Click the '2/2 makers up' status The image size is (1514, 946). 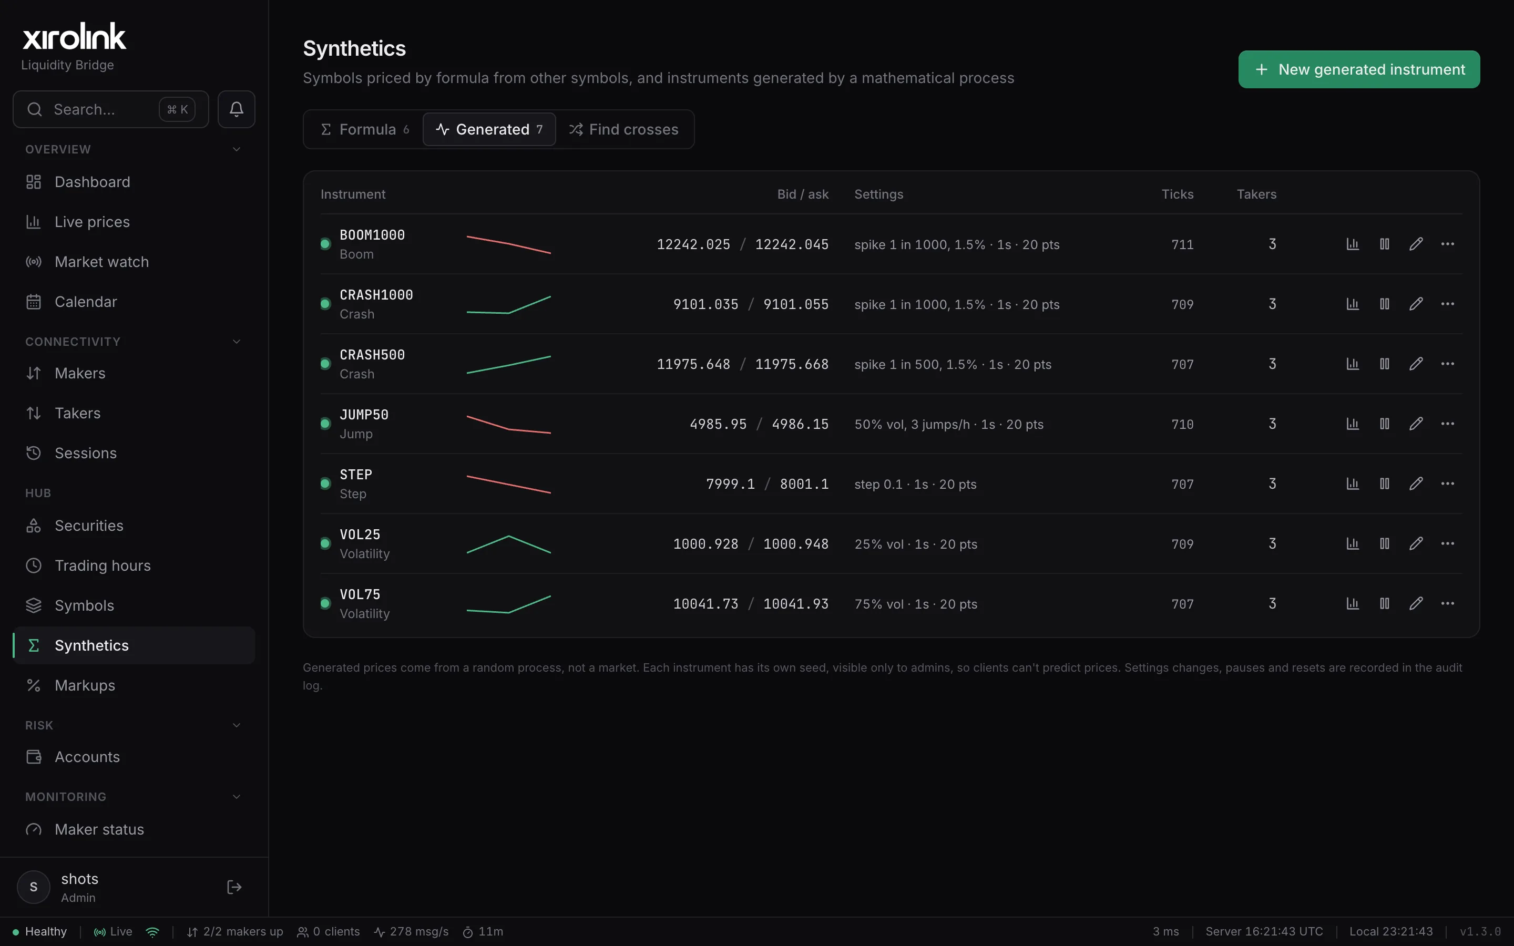coord(234,932)
